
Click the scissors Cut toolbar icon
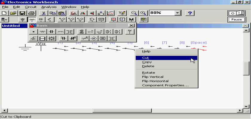coord(44,13)
